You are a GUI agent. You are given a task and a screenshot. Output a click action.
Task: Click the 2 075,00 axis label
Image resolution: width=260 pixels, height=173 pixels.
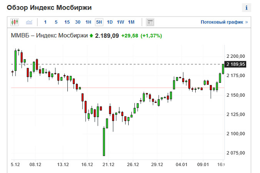236,153
